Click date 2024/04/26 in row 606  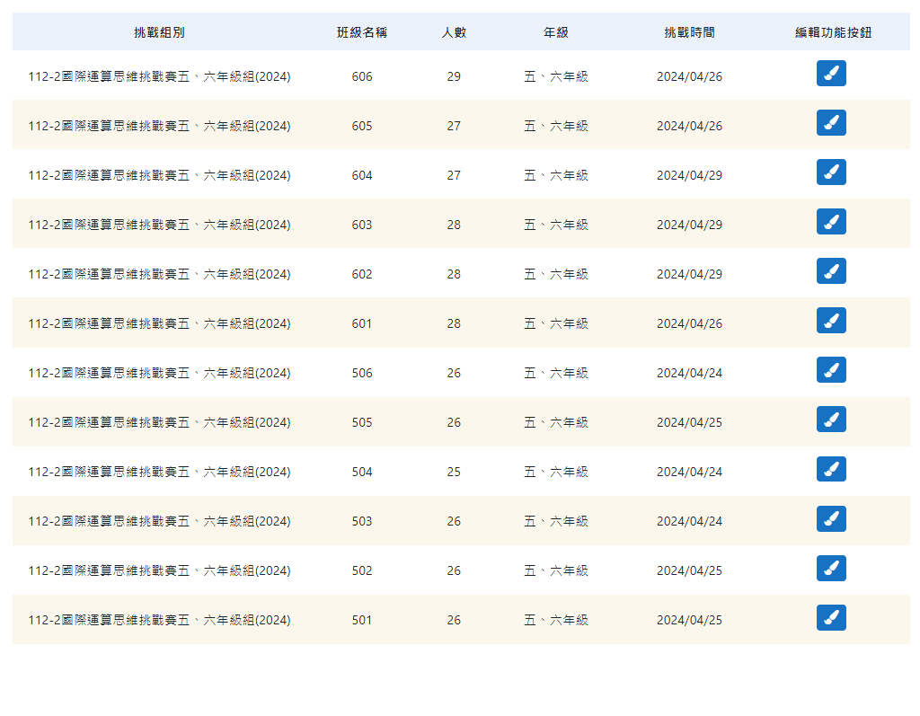pyautogui.click(x=689, y=76)
